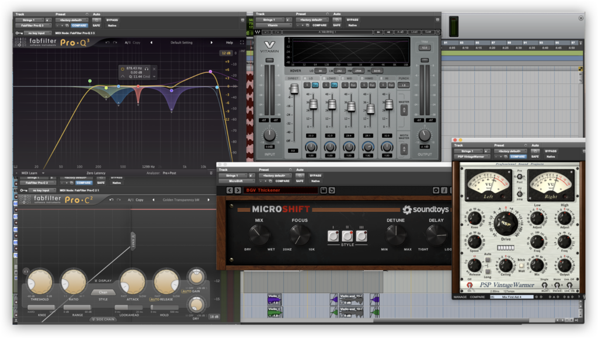Click MANAGE in the VintageWarmer bottom bar
The height and width of the screenshot is (338, 598).
460,297
